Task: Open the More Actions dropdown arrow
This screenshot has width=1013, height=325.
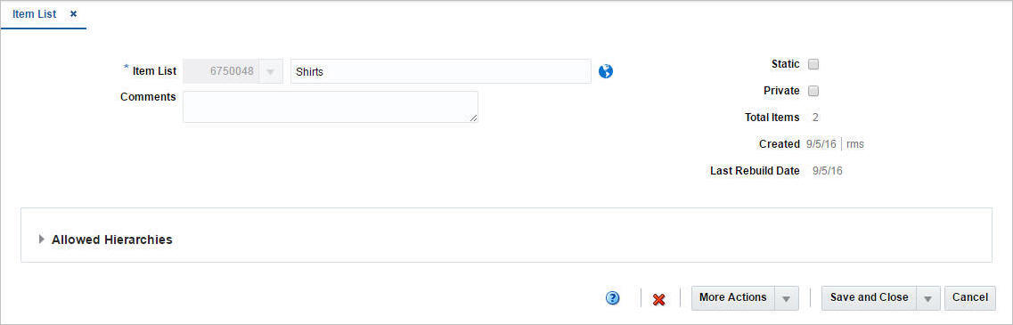Action: [x=786, y=298]
